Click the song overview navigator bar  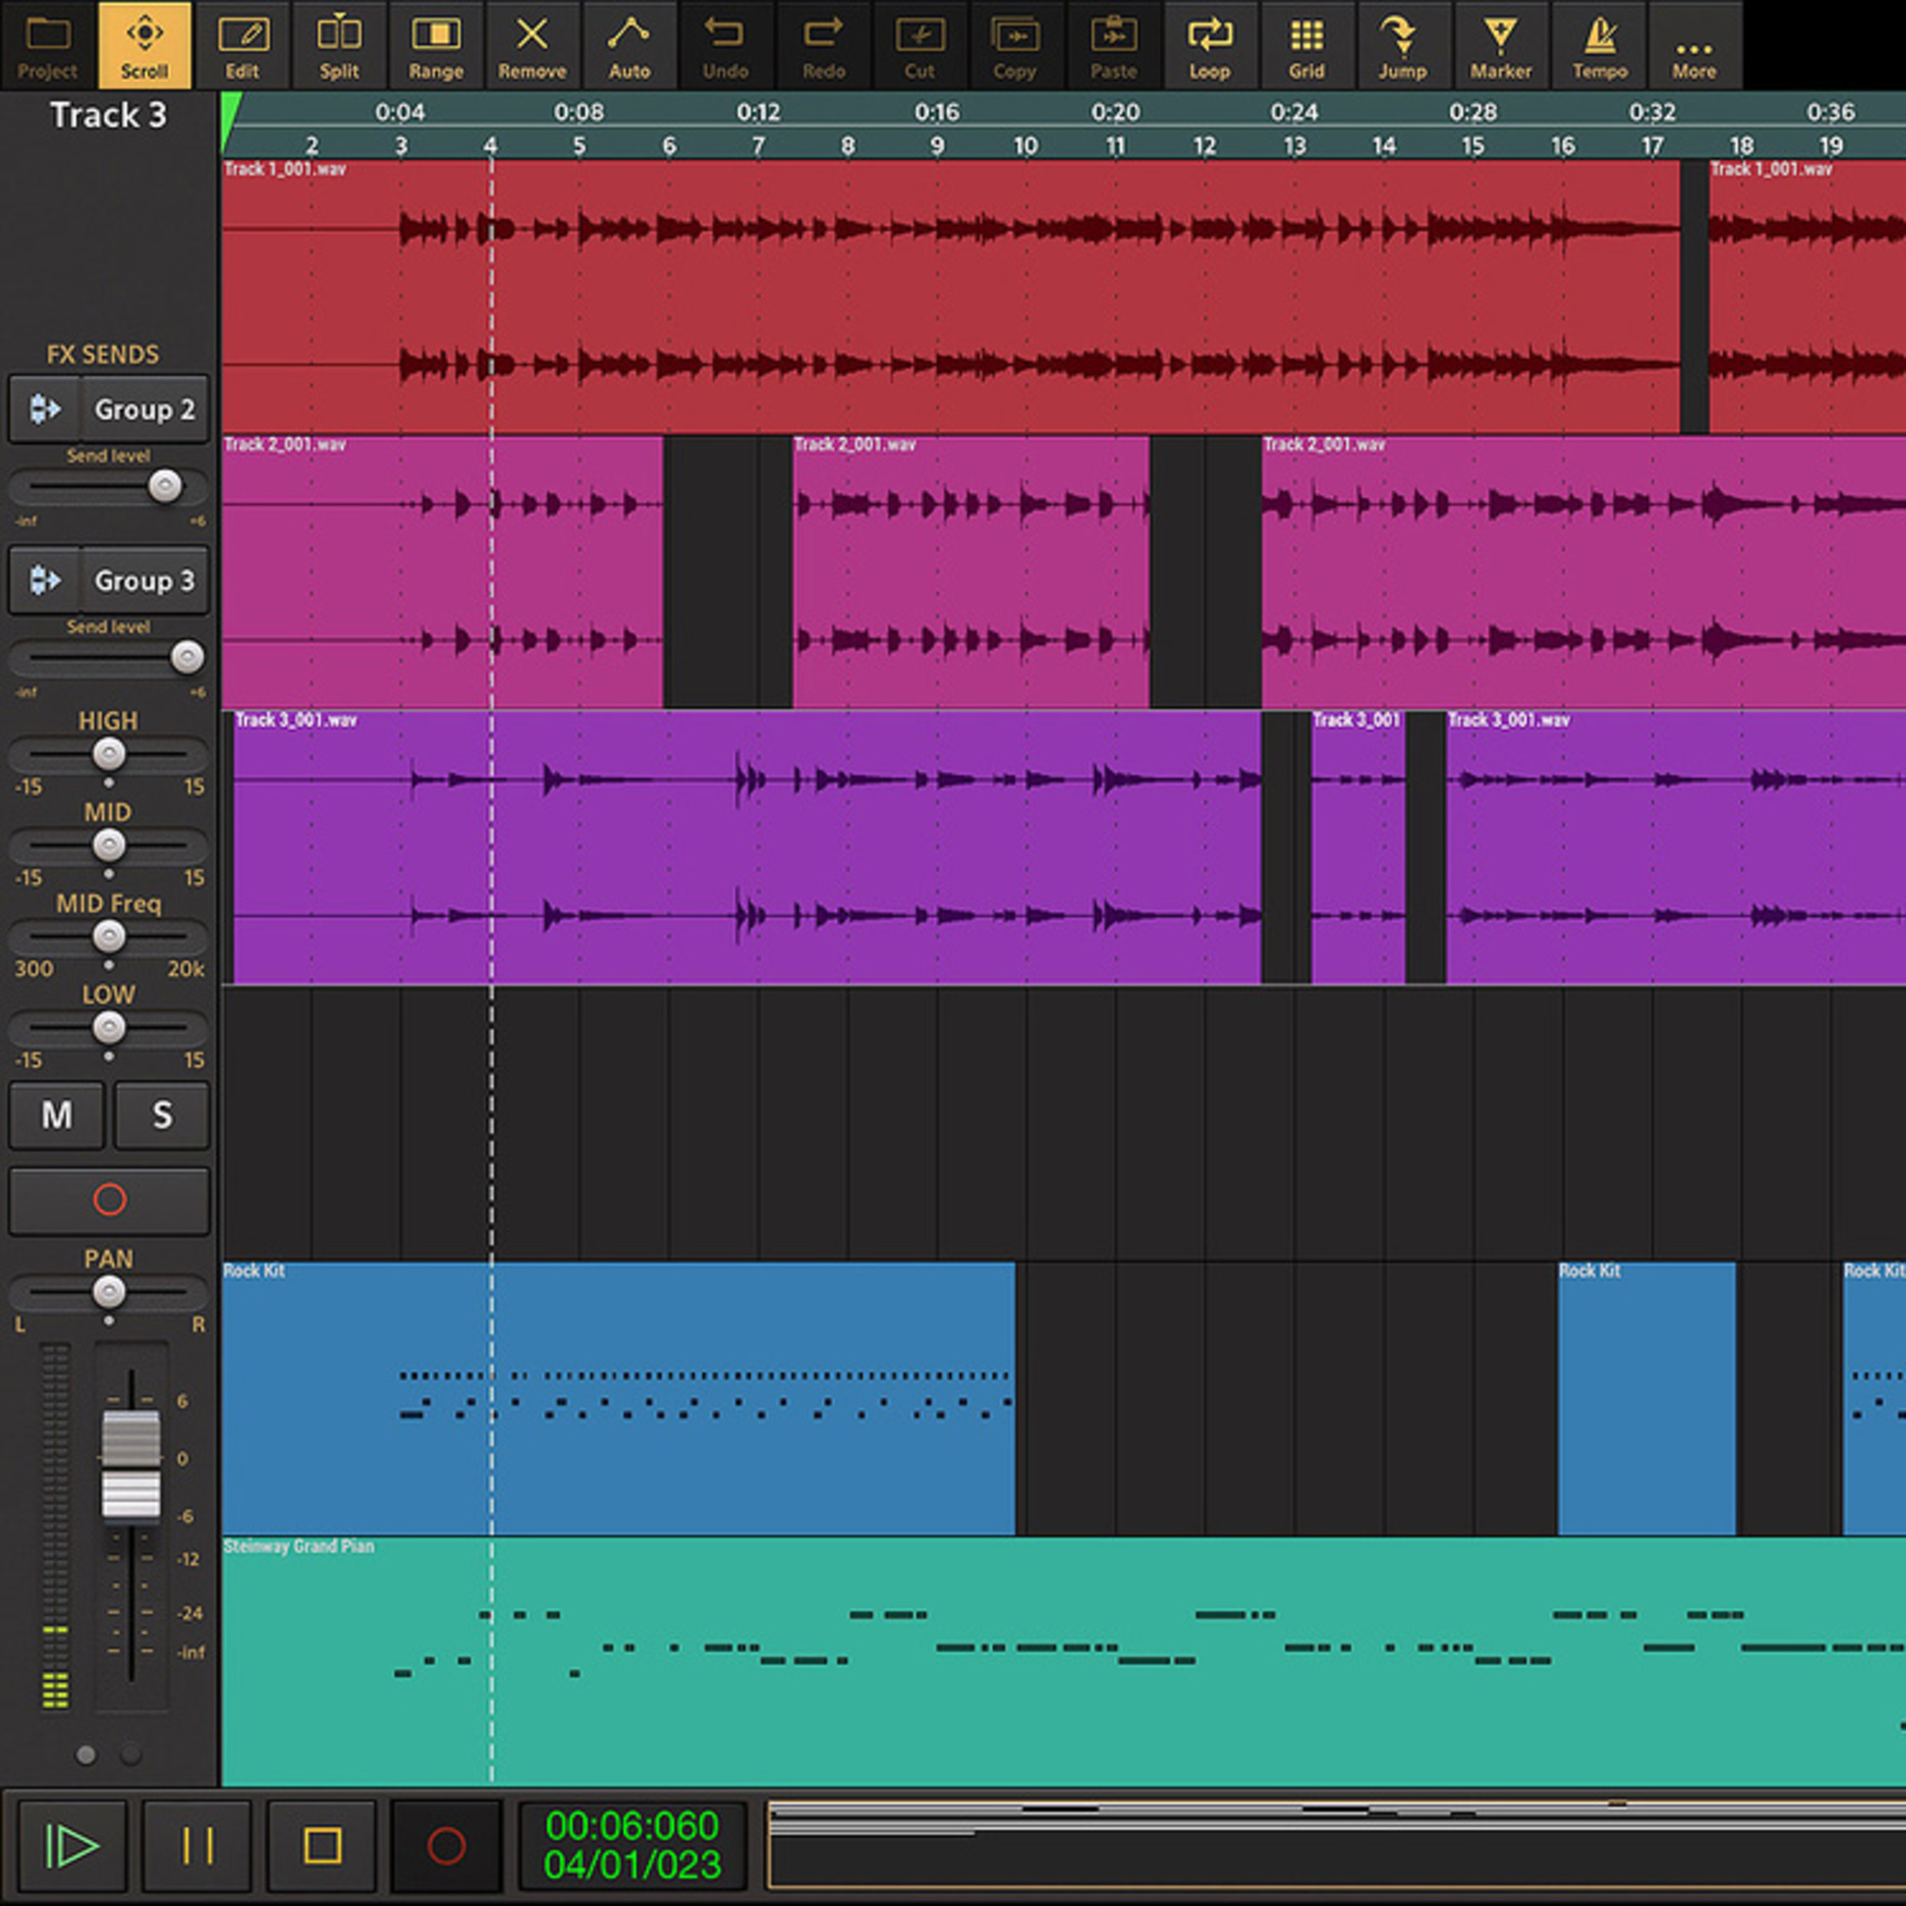click(x=1337, y=1846)
